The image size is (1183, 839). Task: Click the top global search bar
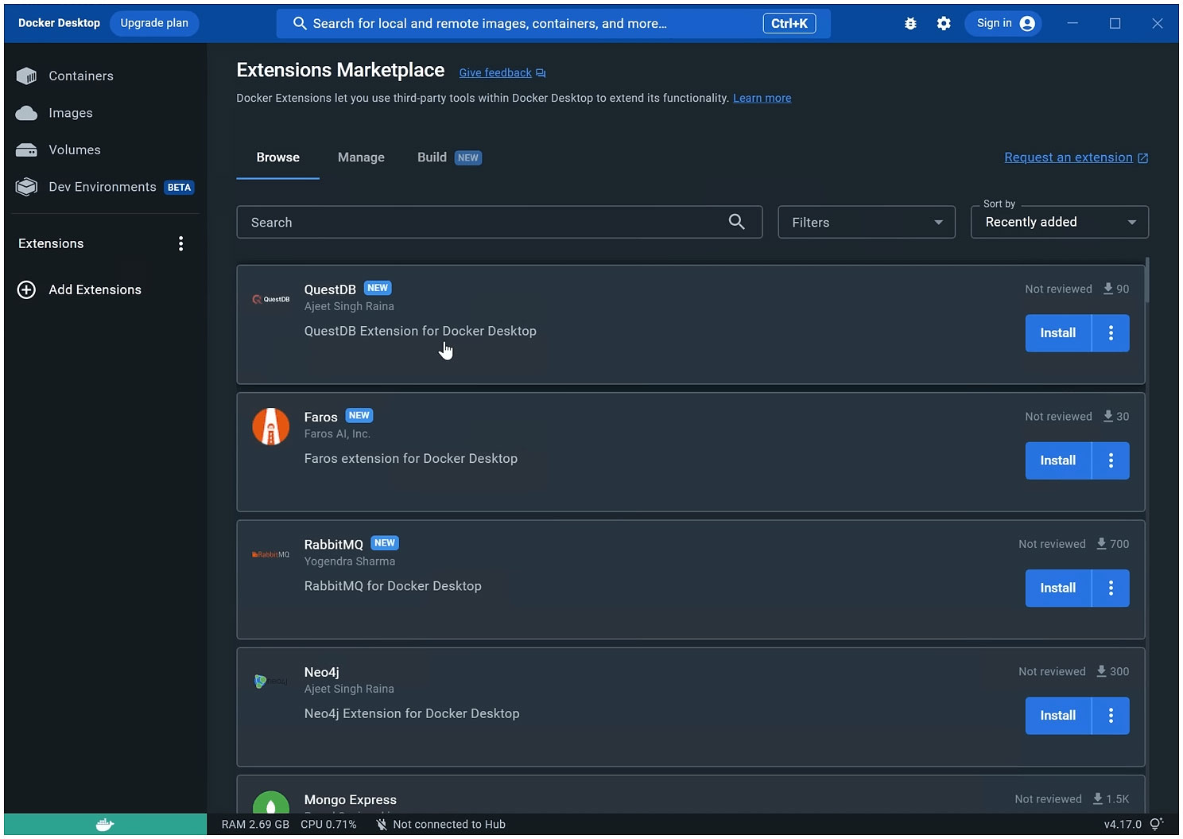pyautogui.click(x=553, y=24)
